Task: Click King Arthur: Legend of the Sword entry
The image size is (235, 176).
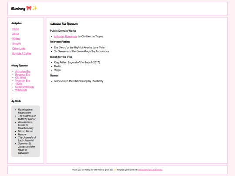Action: [x=77, y=62]
